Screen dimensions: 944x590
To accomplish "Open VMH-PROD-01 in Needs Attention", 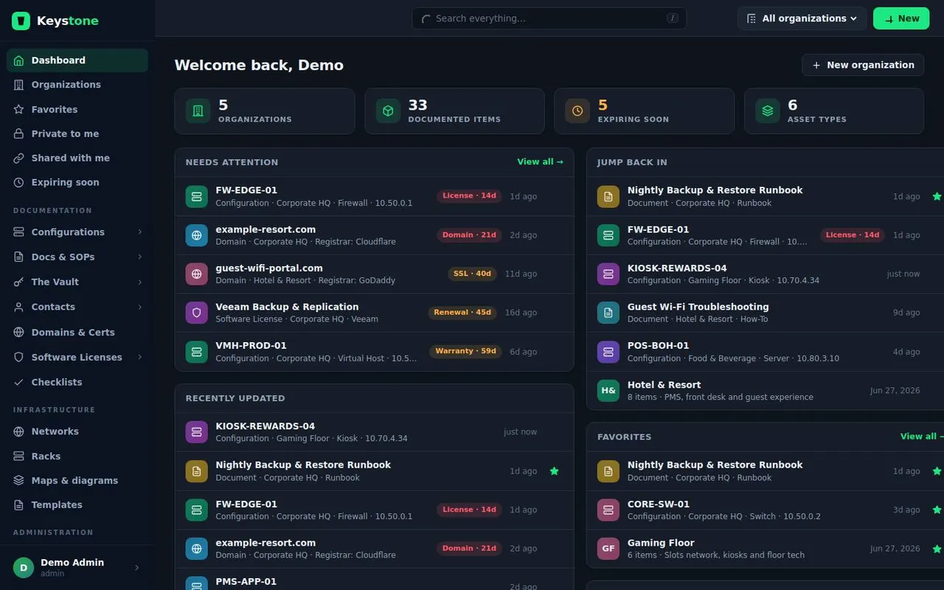I will click(x=374, y=352).
